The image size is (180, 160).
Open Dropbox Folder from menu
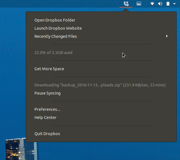pos(55,20)
